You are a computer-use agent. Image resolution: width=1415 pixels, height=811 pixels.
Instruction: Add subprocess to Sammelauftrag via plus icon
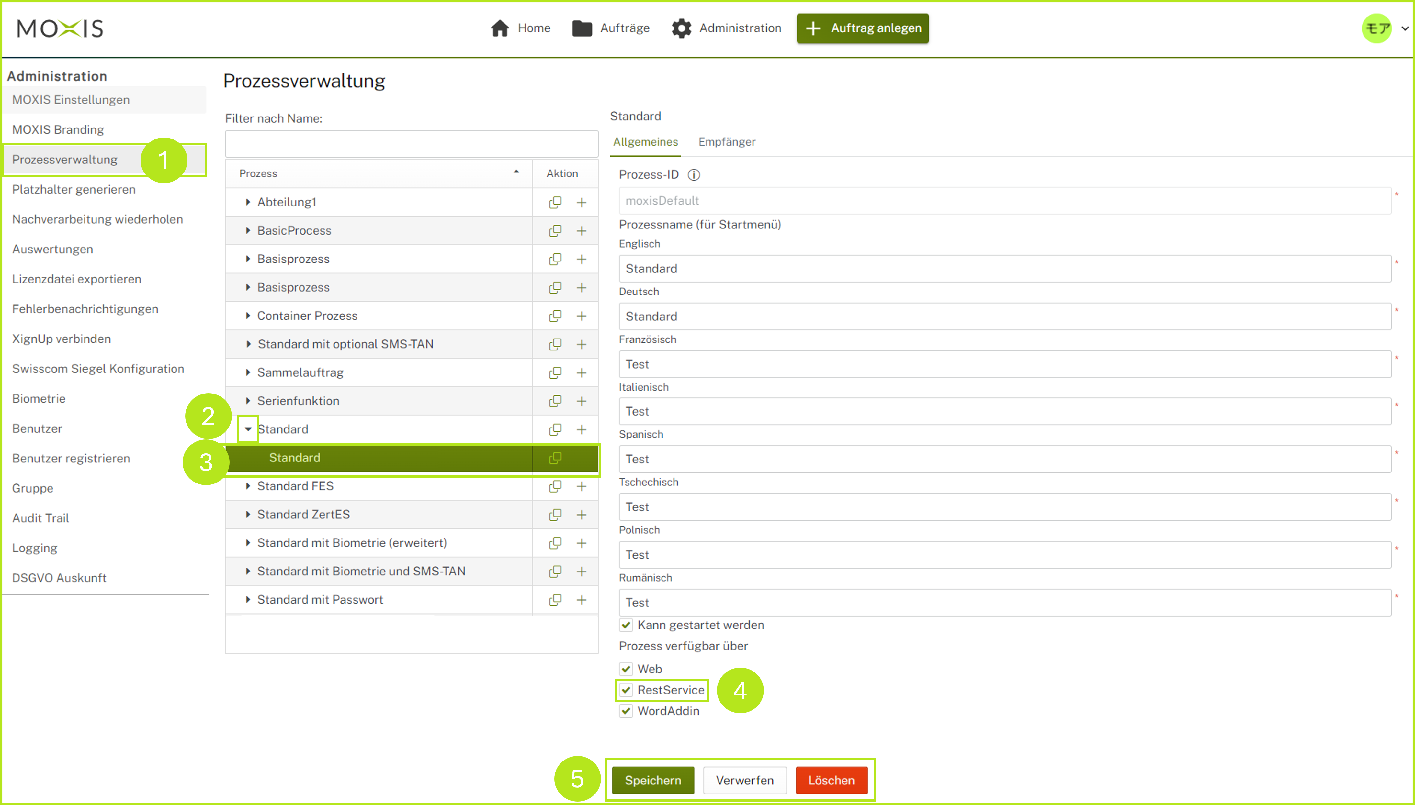point(581,372)
